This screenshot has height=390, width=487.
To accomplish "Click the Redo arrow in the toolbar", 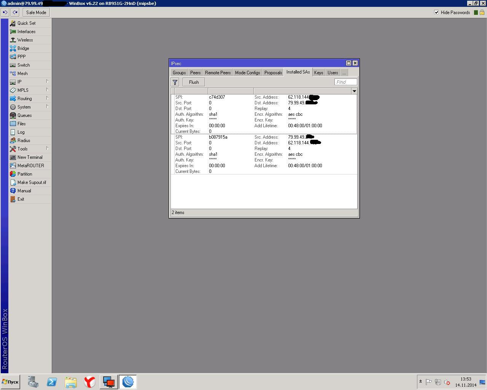I will tap(15, 13).
